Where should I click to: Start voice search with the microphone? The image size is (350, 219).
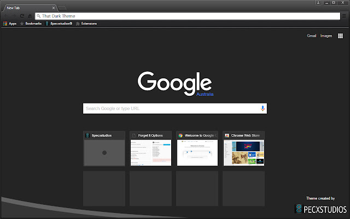pyautogui.click(x=262, y=108)
